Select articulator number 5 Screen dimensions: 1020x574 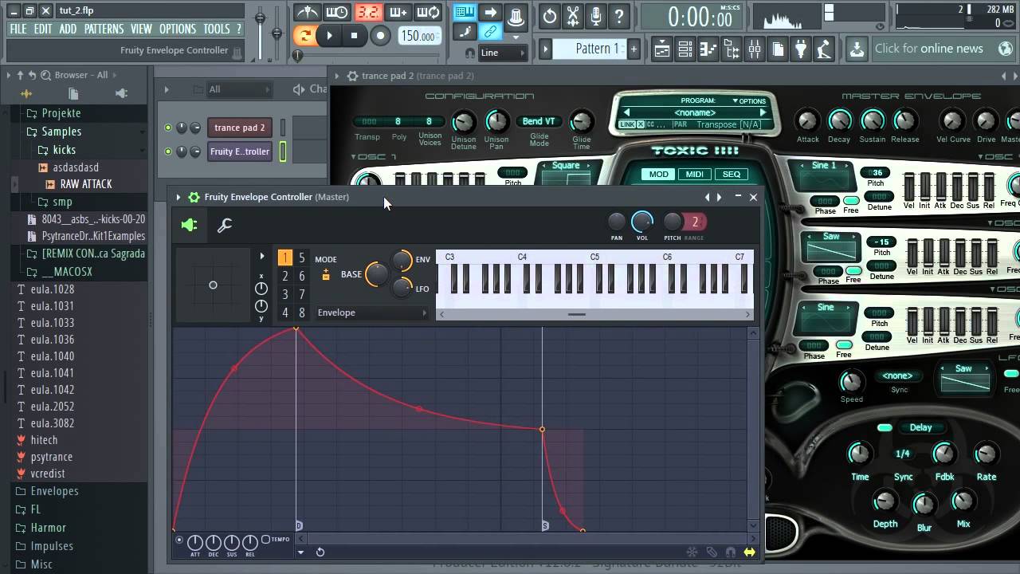coord(301,258)
